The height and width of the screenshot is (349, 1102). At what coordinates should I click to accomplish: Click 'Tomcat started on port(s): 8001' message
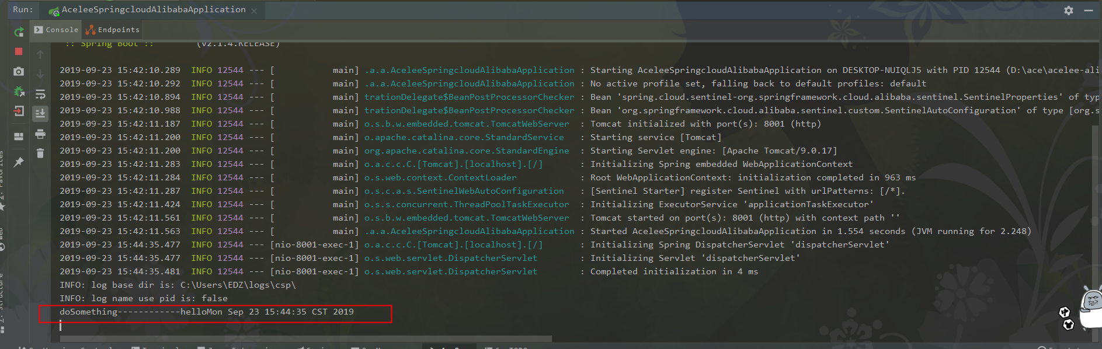[745, 218]
